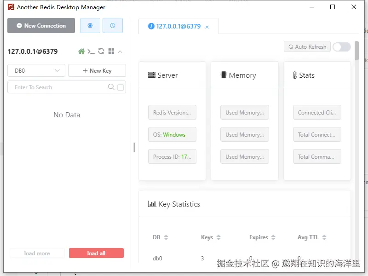Click the Server card header icon
368x276 pixels.
tap(152, 75)
